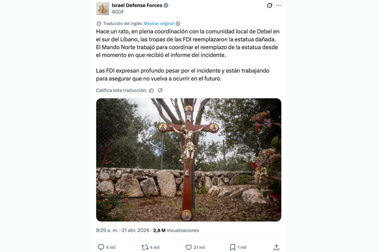Rate the translation positively with thumbs up
This screenshot has height=252, width=378.
click(x=152, y=90)
